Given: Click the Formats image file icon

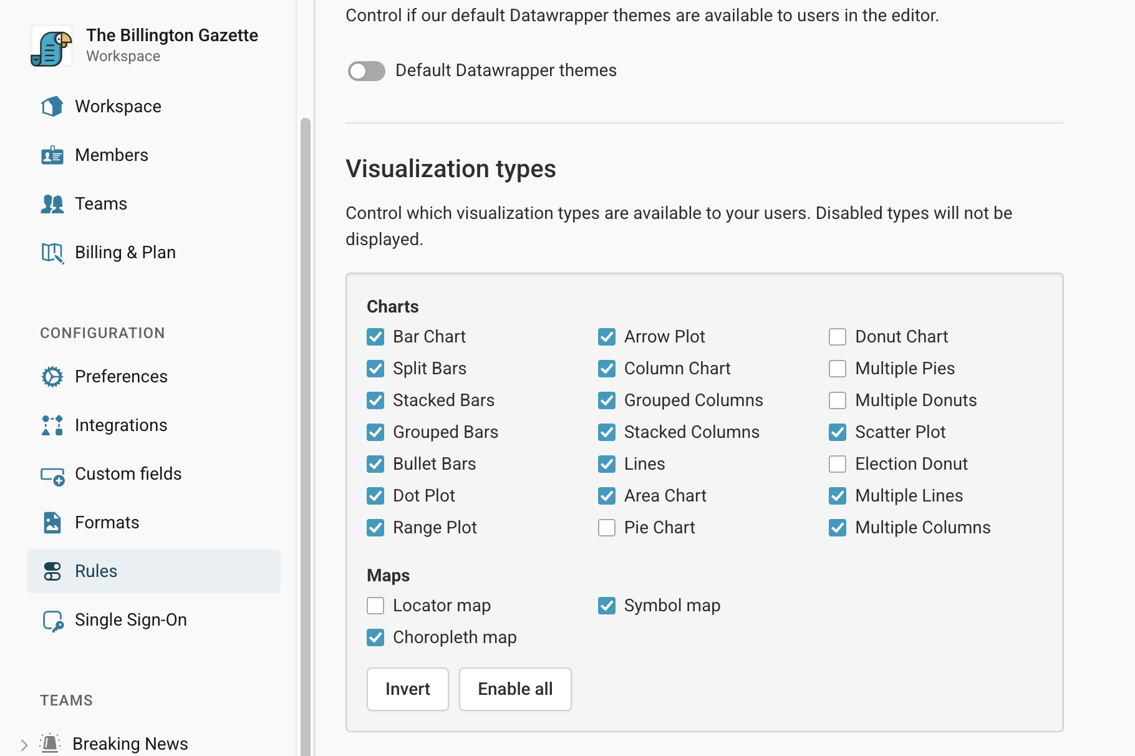Looking at the screenshot, I should coord(52,523).
